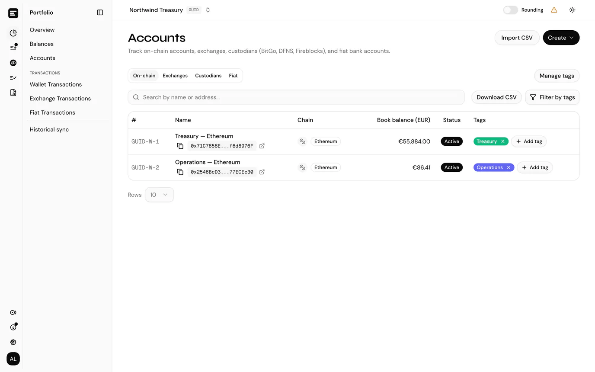Click chain icon in the GUID-W-1 row

[x=303, y=141]
